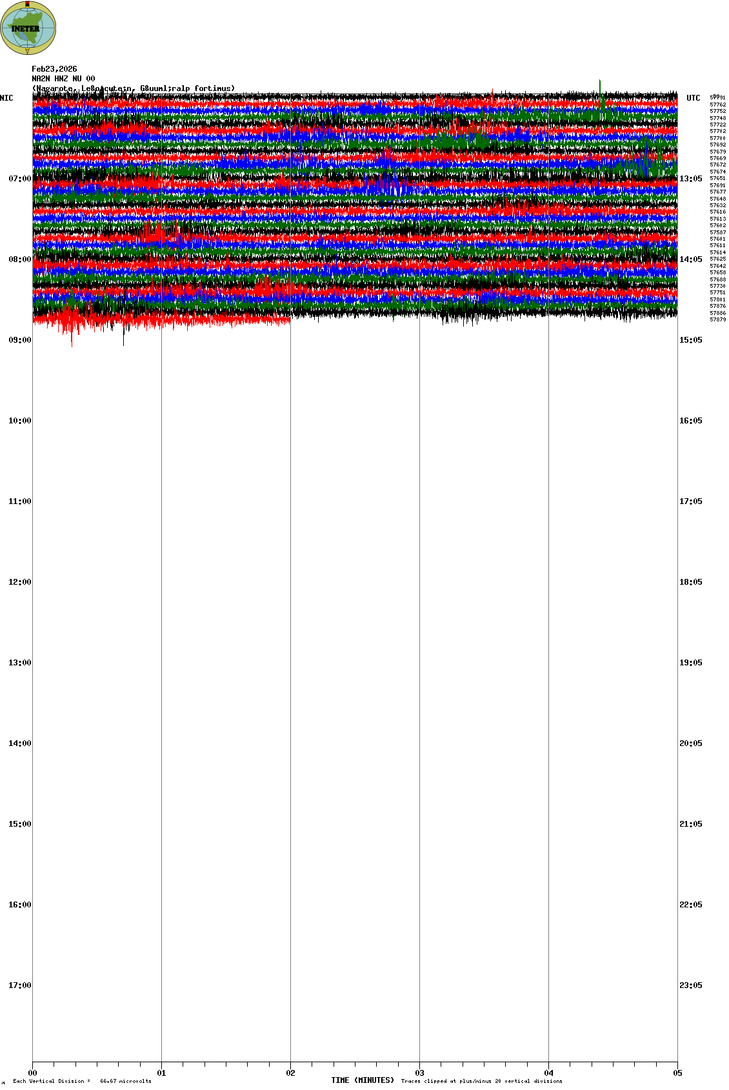729x1090 pixels.
Task: Click the UTC timezone header label
Action: (693, 98)
